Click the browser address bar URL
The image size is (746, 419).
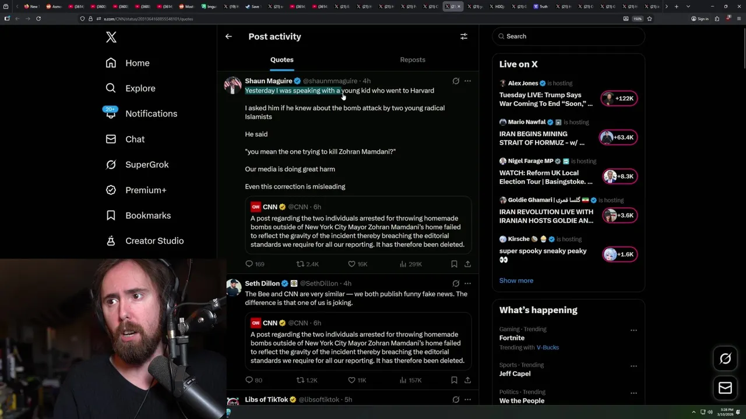tap(148, 19)
